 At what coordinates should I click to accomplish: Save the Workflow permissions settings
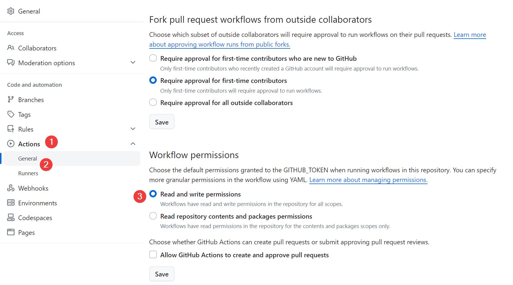[162, 274]
